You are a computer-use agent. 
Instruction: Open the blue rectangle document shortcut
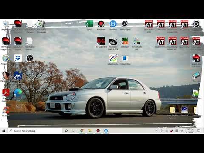(x=125, y=58)
